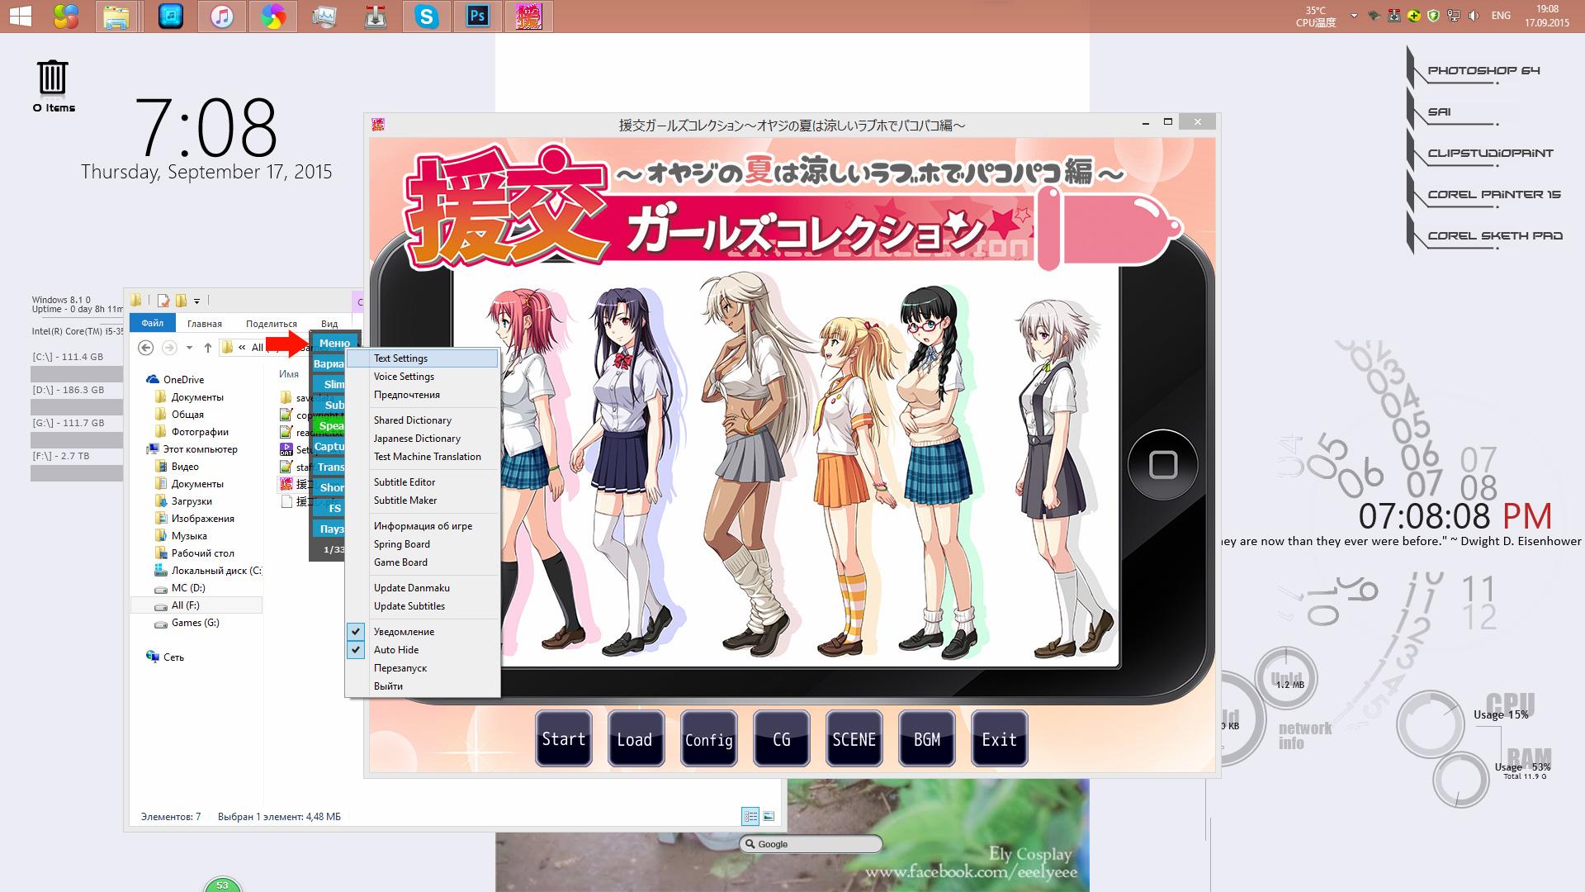
Task: Open the Recycle Bin on the desktop
Action: 53,77
